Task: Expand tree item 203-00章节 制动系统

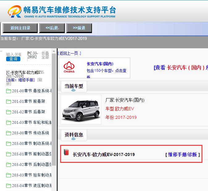Action: click(x=32, y=144)
